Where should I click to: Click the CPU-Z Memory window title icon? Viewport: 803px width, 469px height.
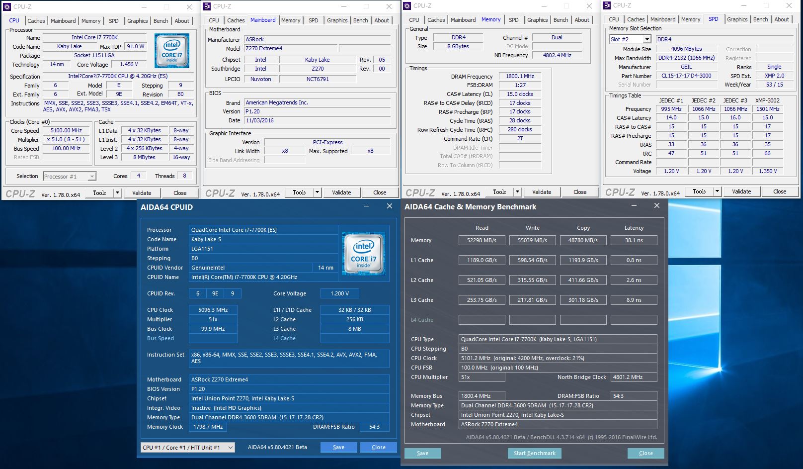point(407,6)
